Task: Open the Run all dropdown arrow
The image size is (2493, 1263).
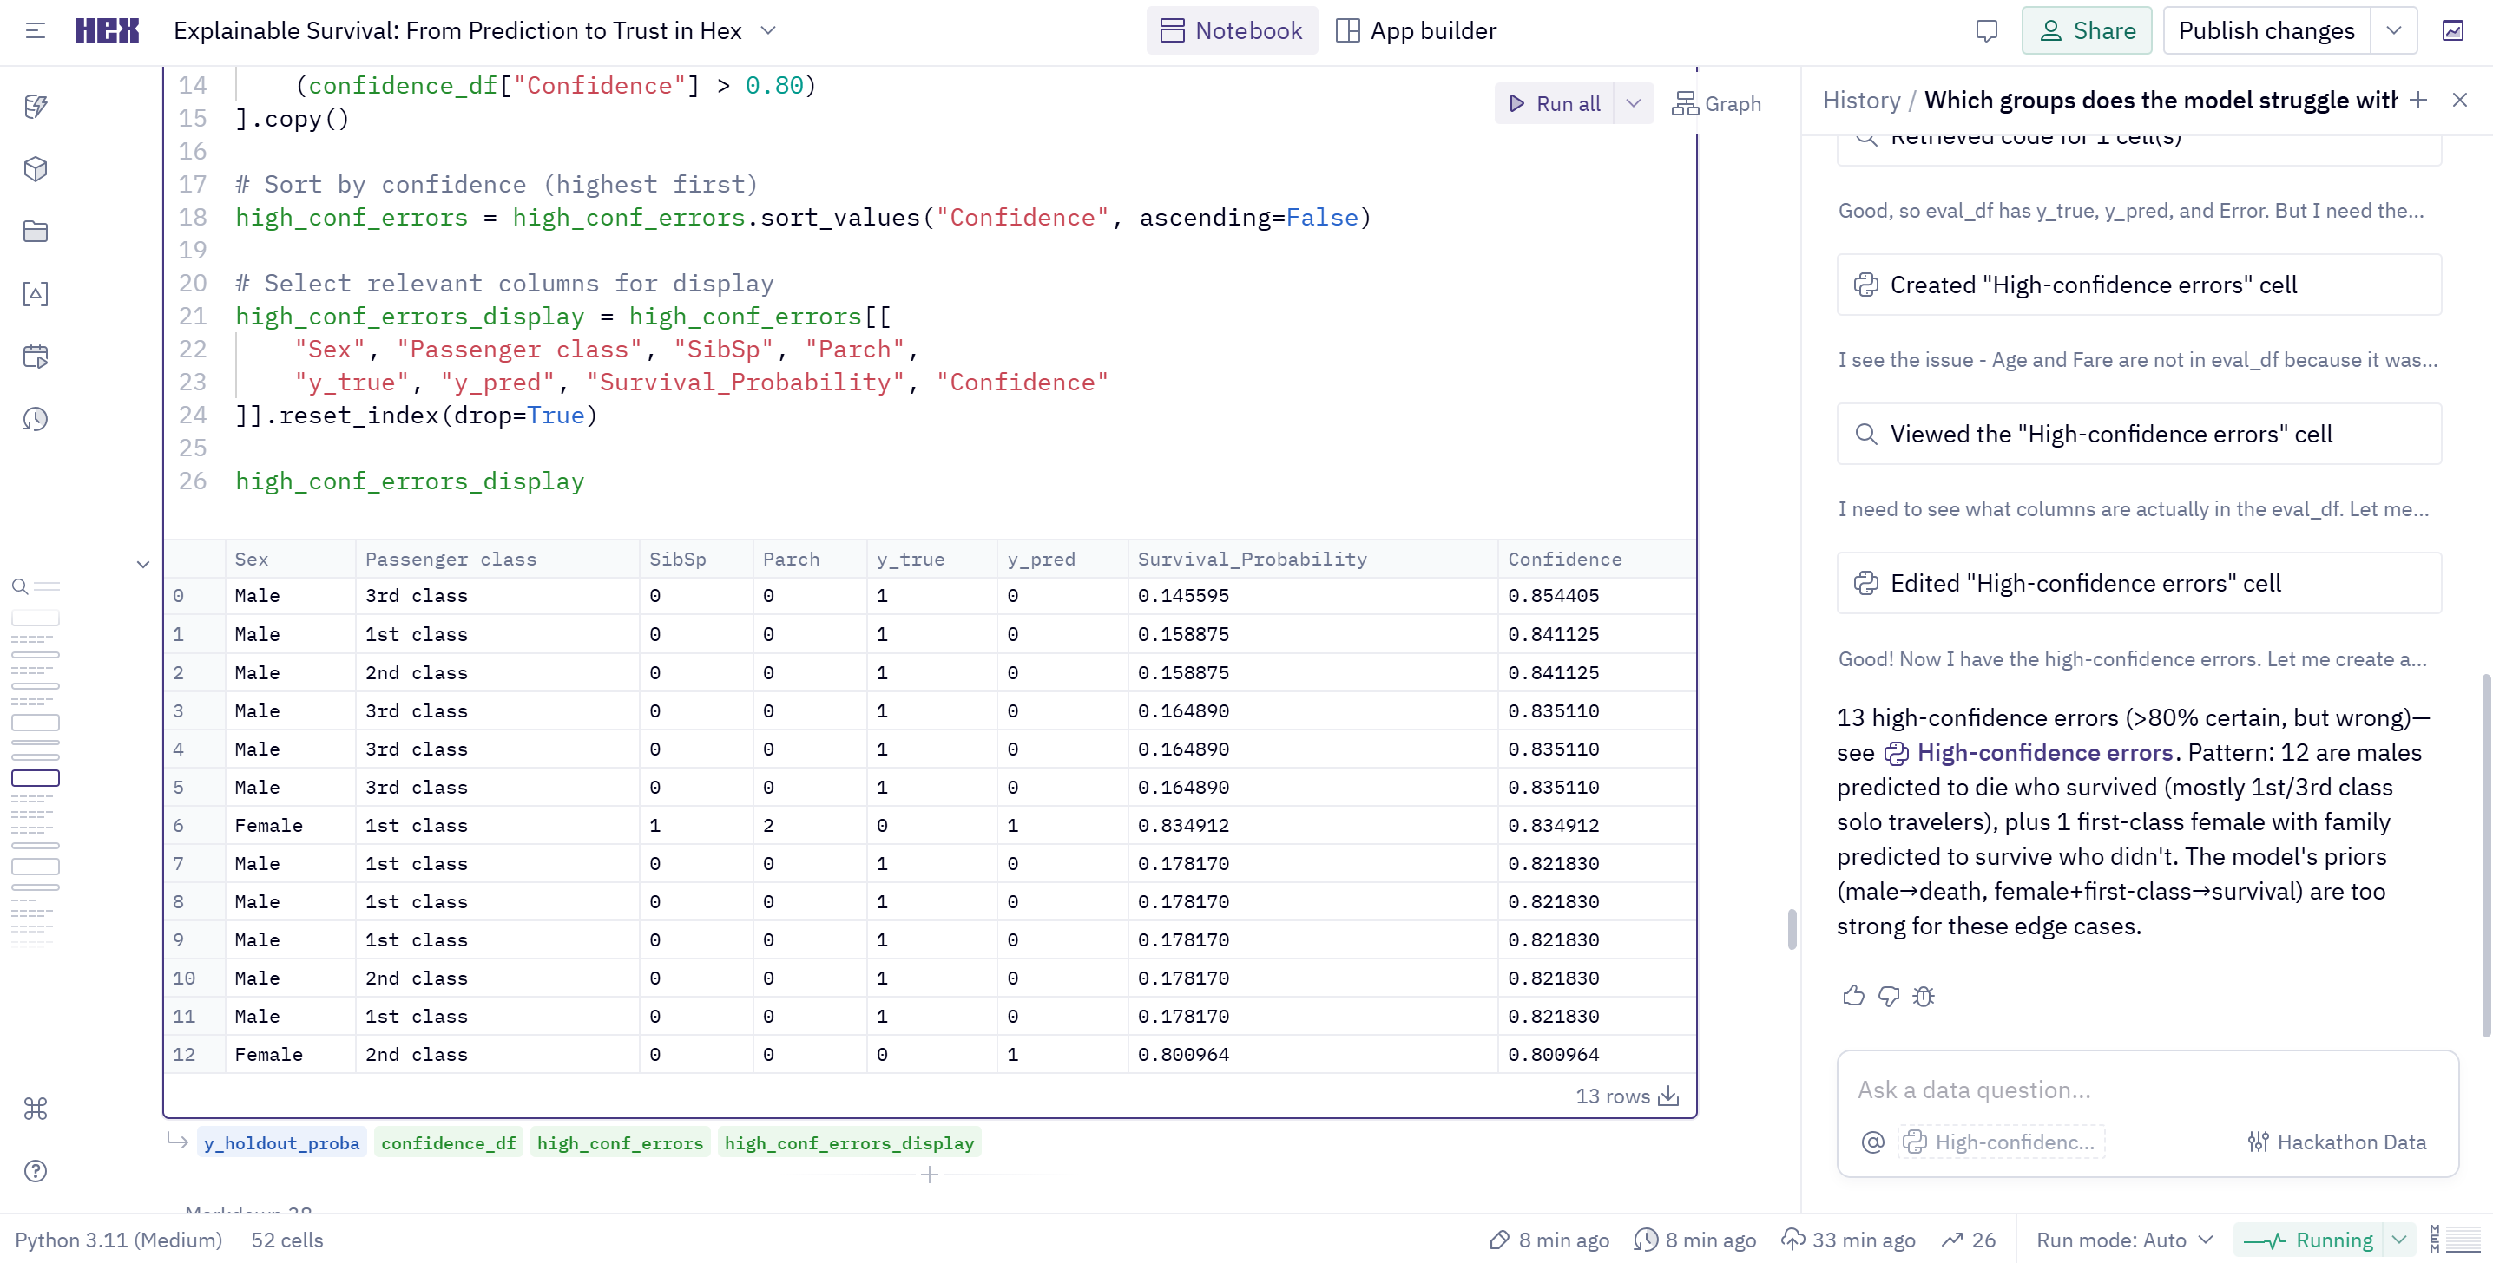Action: coord(1634,103)
